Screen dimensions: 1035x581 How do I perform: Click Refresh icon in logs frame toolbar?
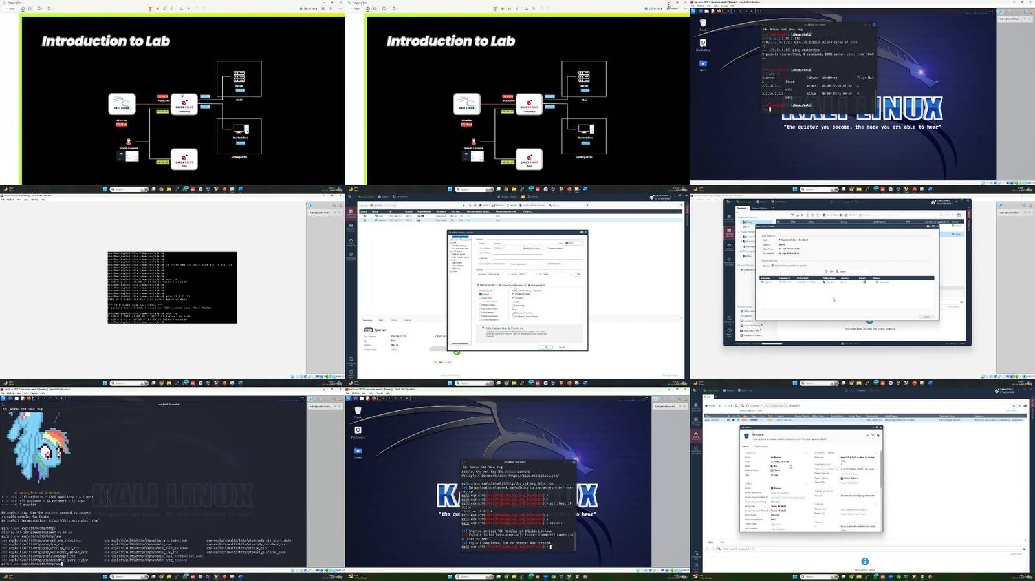click(730, 406)
